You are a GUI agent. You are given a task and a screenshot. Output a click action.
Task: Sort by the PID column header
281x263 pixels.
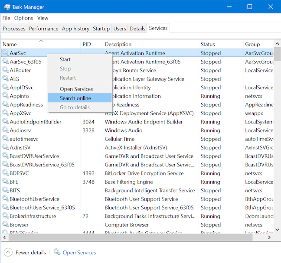92,44
